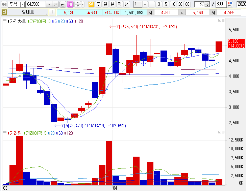Click the i information button
Image resolution: width=246 pixels, height=191 pixels.
click(x=52, y=12)
